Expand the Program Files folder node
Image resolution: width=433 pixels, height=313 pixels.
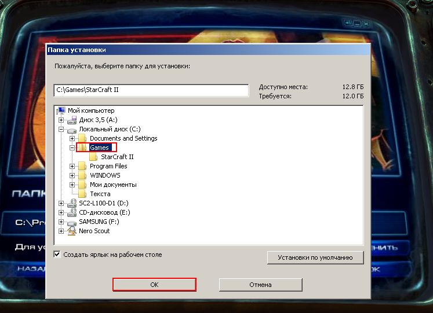72,167
